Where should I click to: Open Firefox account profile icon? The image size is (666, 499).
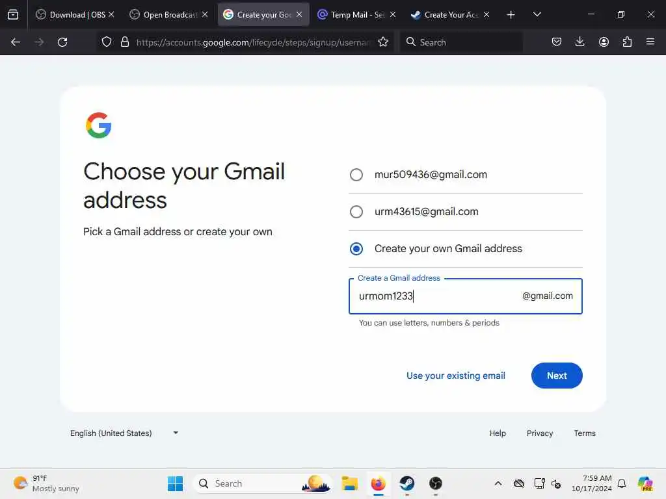coord(604,42)
